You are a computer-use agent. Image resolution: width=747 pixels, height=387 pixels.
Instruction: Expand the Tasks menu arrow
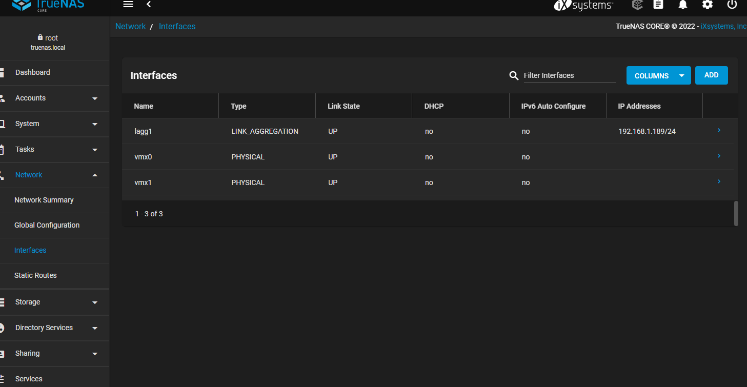click(95, 150)
